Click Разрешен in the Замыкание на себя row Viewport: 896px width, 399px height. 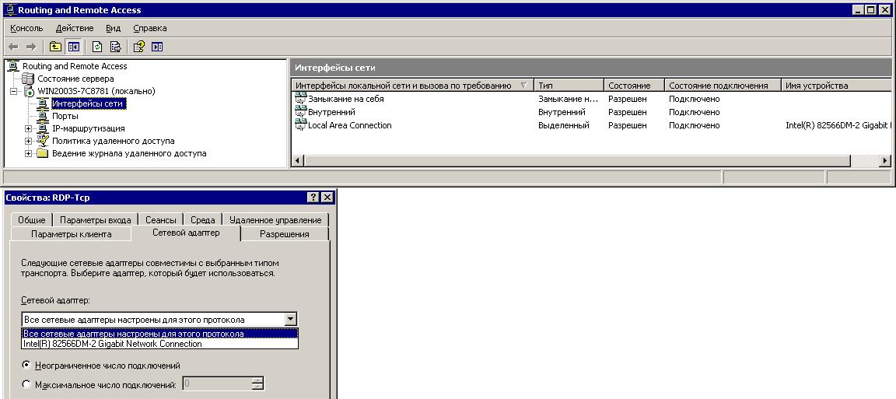coord(628,99)
